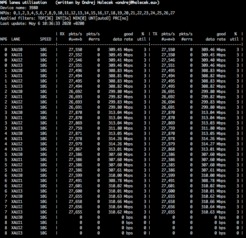The height and width of the screenshot is (238, 246).
Task: Click the 'NP6 lanes utilization' title
Action: 23,2
